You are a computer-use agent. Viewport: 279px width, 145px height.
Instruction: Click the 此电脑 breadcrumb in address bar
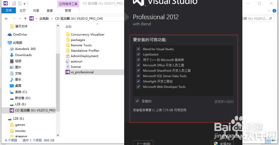[44, 18]
